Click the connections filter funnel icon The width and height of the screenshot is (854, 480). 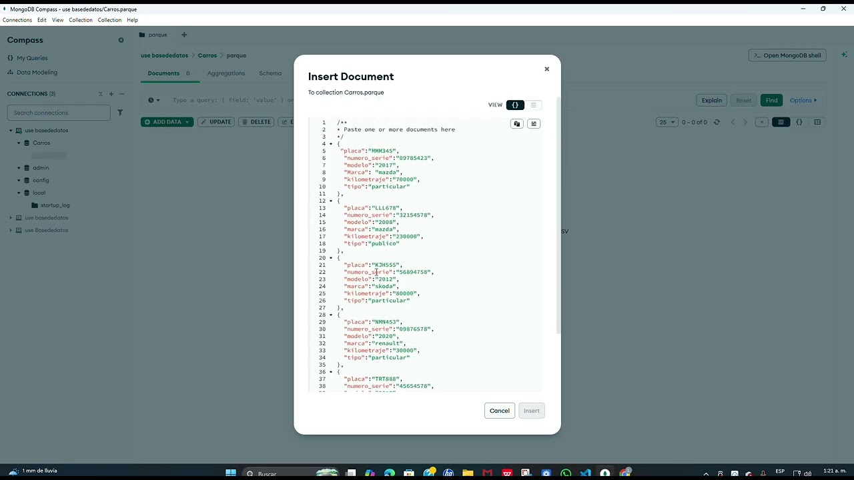pyautogui.click(x=120, y=113)
